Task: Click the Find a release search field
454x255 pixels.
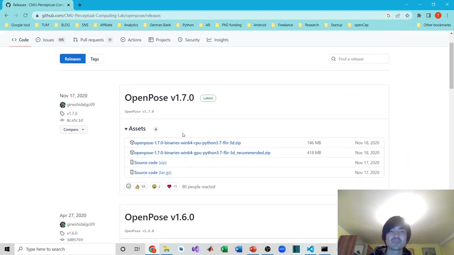Action: click(x=359, y=59)
